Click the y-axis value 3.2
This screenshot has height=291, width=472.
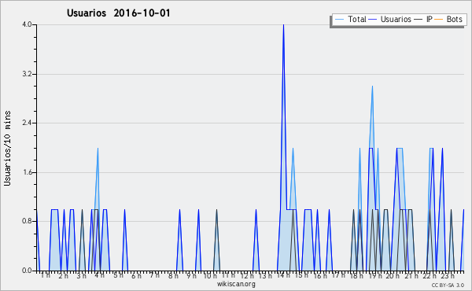pyautogui.click(x=27, y=74)
